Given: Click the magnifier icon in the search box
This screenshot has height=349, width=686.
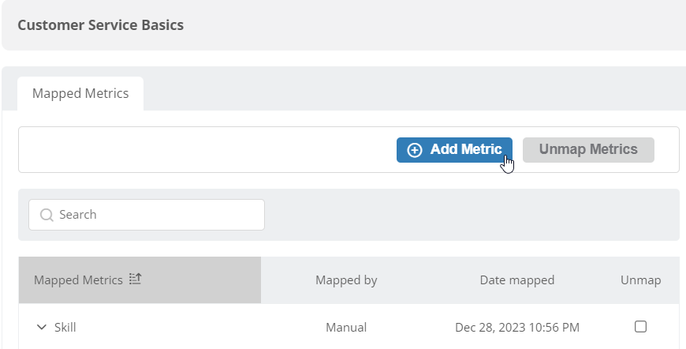Looking at the screenshot, I should click(47, 215).
